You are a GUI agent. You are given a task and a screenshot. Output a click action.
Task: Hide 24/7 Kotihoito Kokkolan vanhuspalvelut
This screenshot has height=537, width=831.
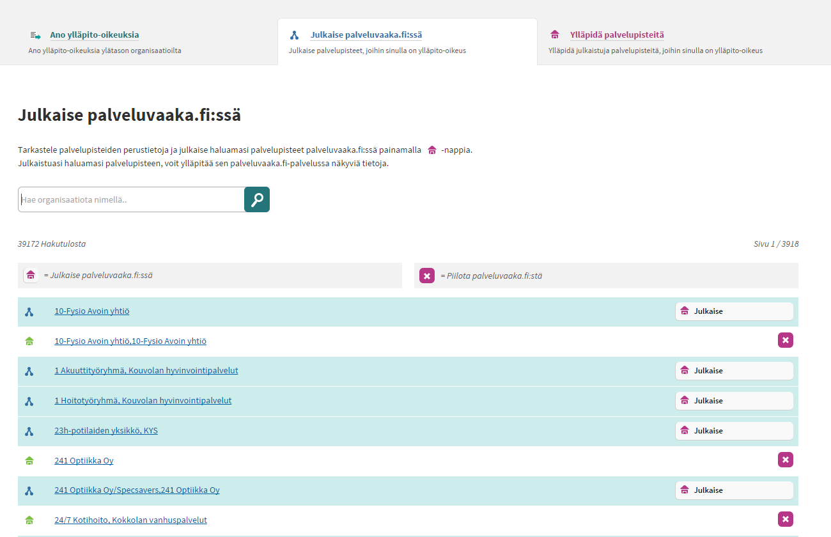pyautogui.click(x=786, y=519)
